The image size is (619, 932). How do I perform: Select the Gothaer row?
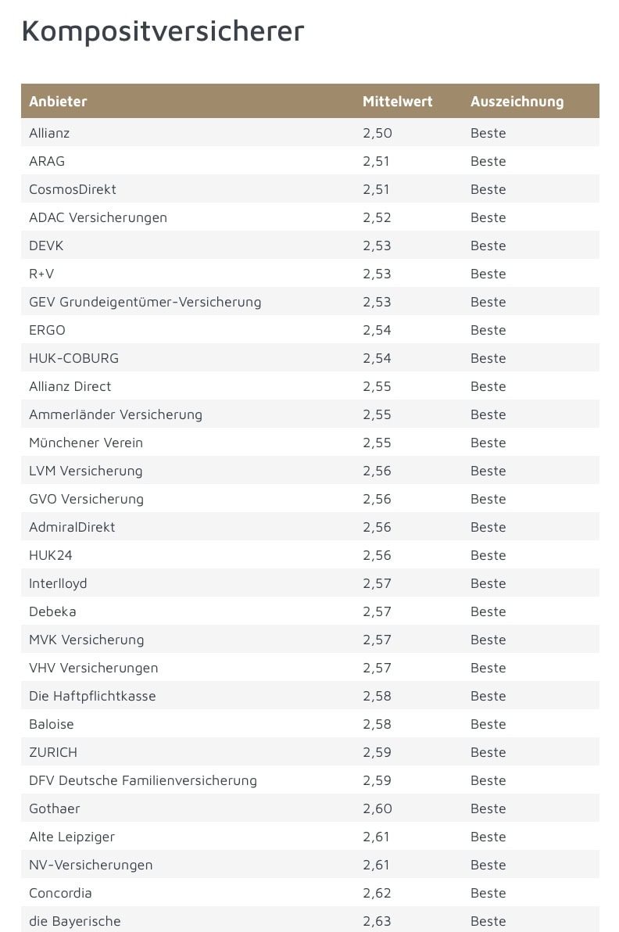55,808
